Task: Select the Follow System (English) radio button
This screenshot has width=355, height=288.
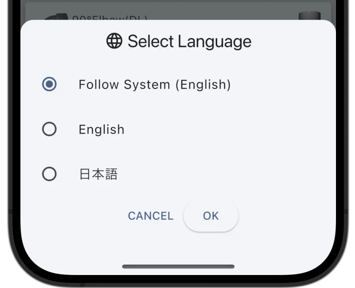Action: pyautogui.click(x=49, y=84)
